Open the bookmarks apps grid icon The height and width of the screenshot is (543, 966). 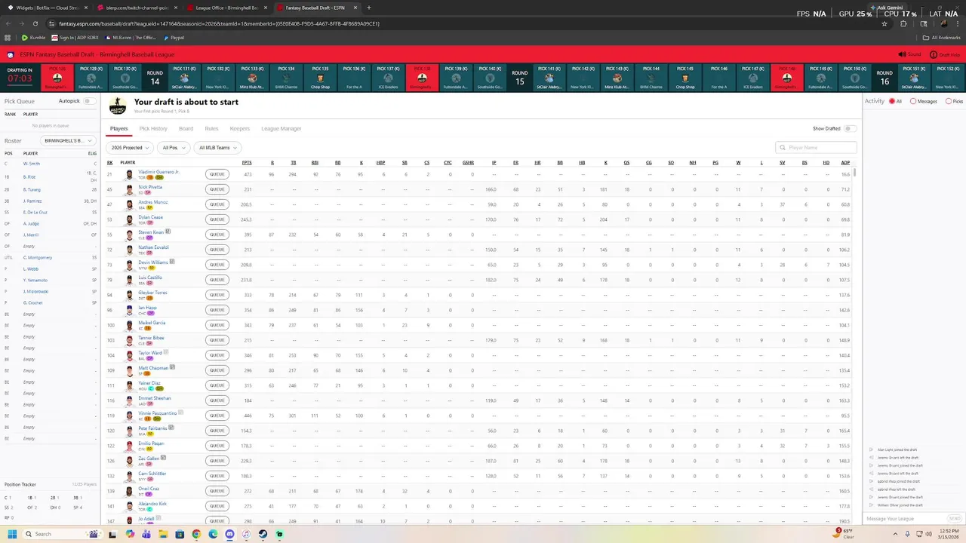tap(8, 38)
